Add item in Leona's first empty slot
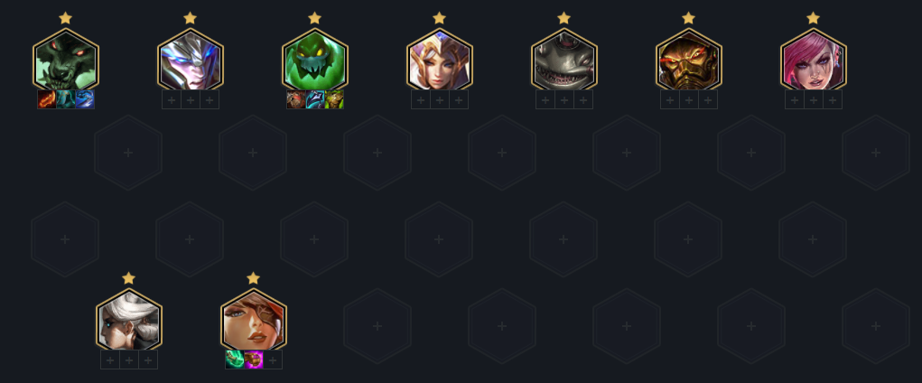Image resolution: width=922 pixels, height=383 pixels. tap(421, 100)
